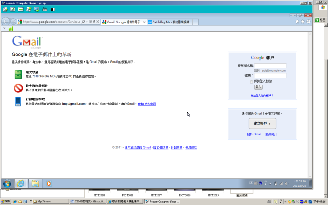Open the terms of use footer link
Screen dimensions: 328x205
click(x=191, y=148)
